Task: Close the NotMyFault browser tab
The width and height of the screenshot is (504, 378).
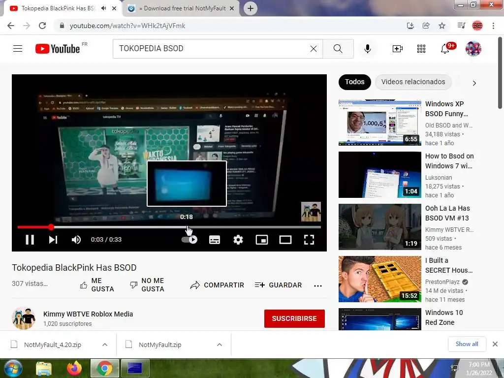Action: [x=232, y=8]
